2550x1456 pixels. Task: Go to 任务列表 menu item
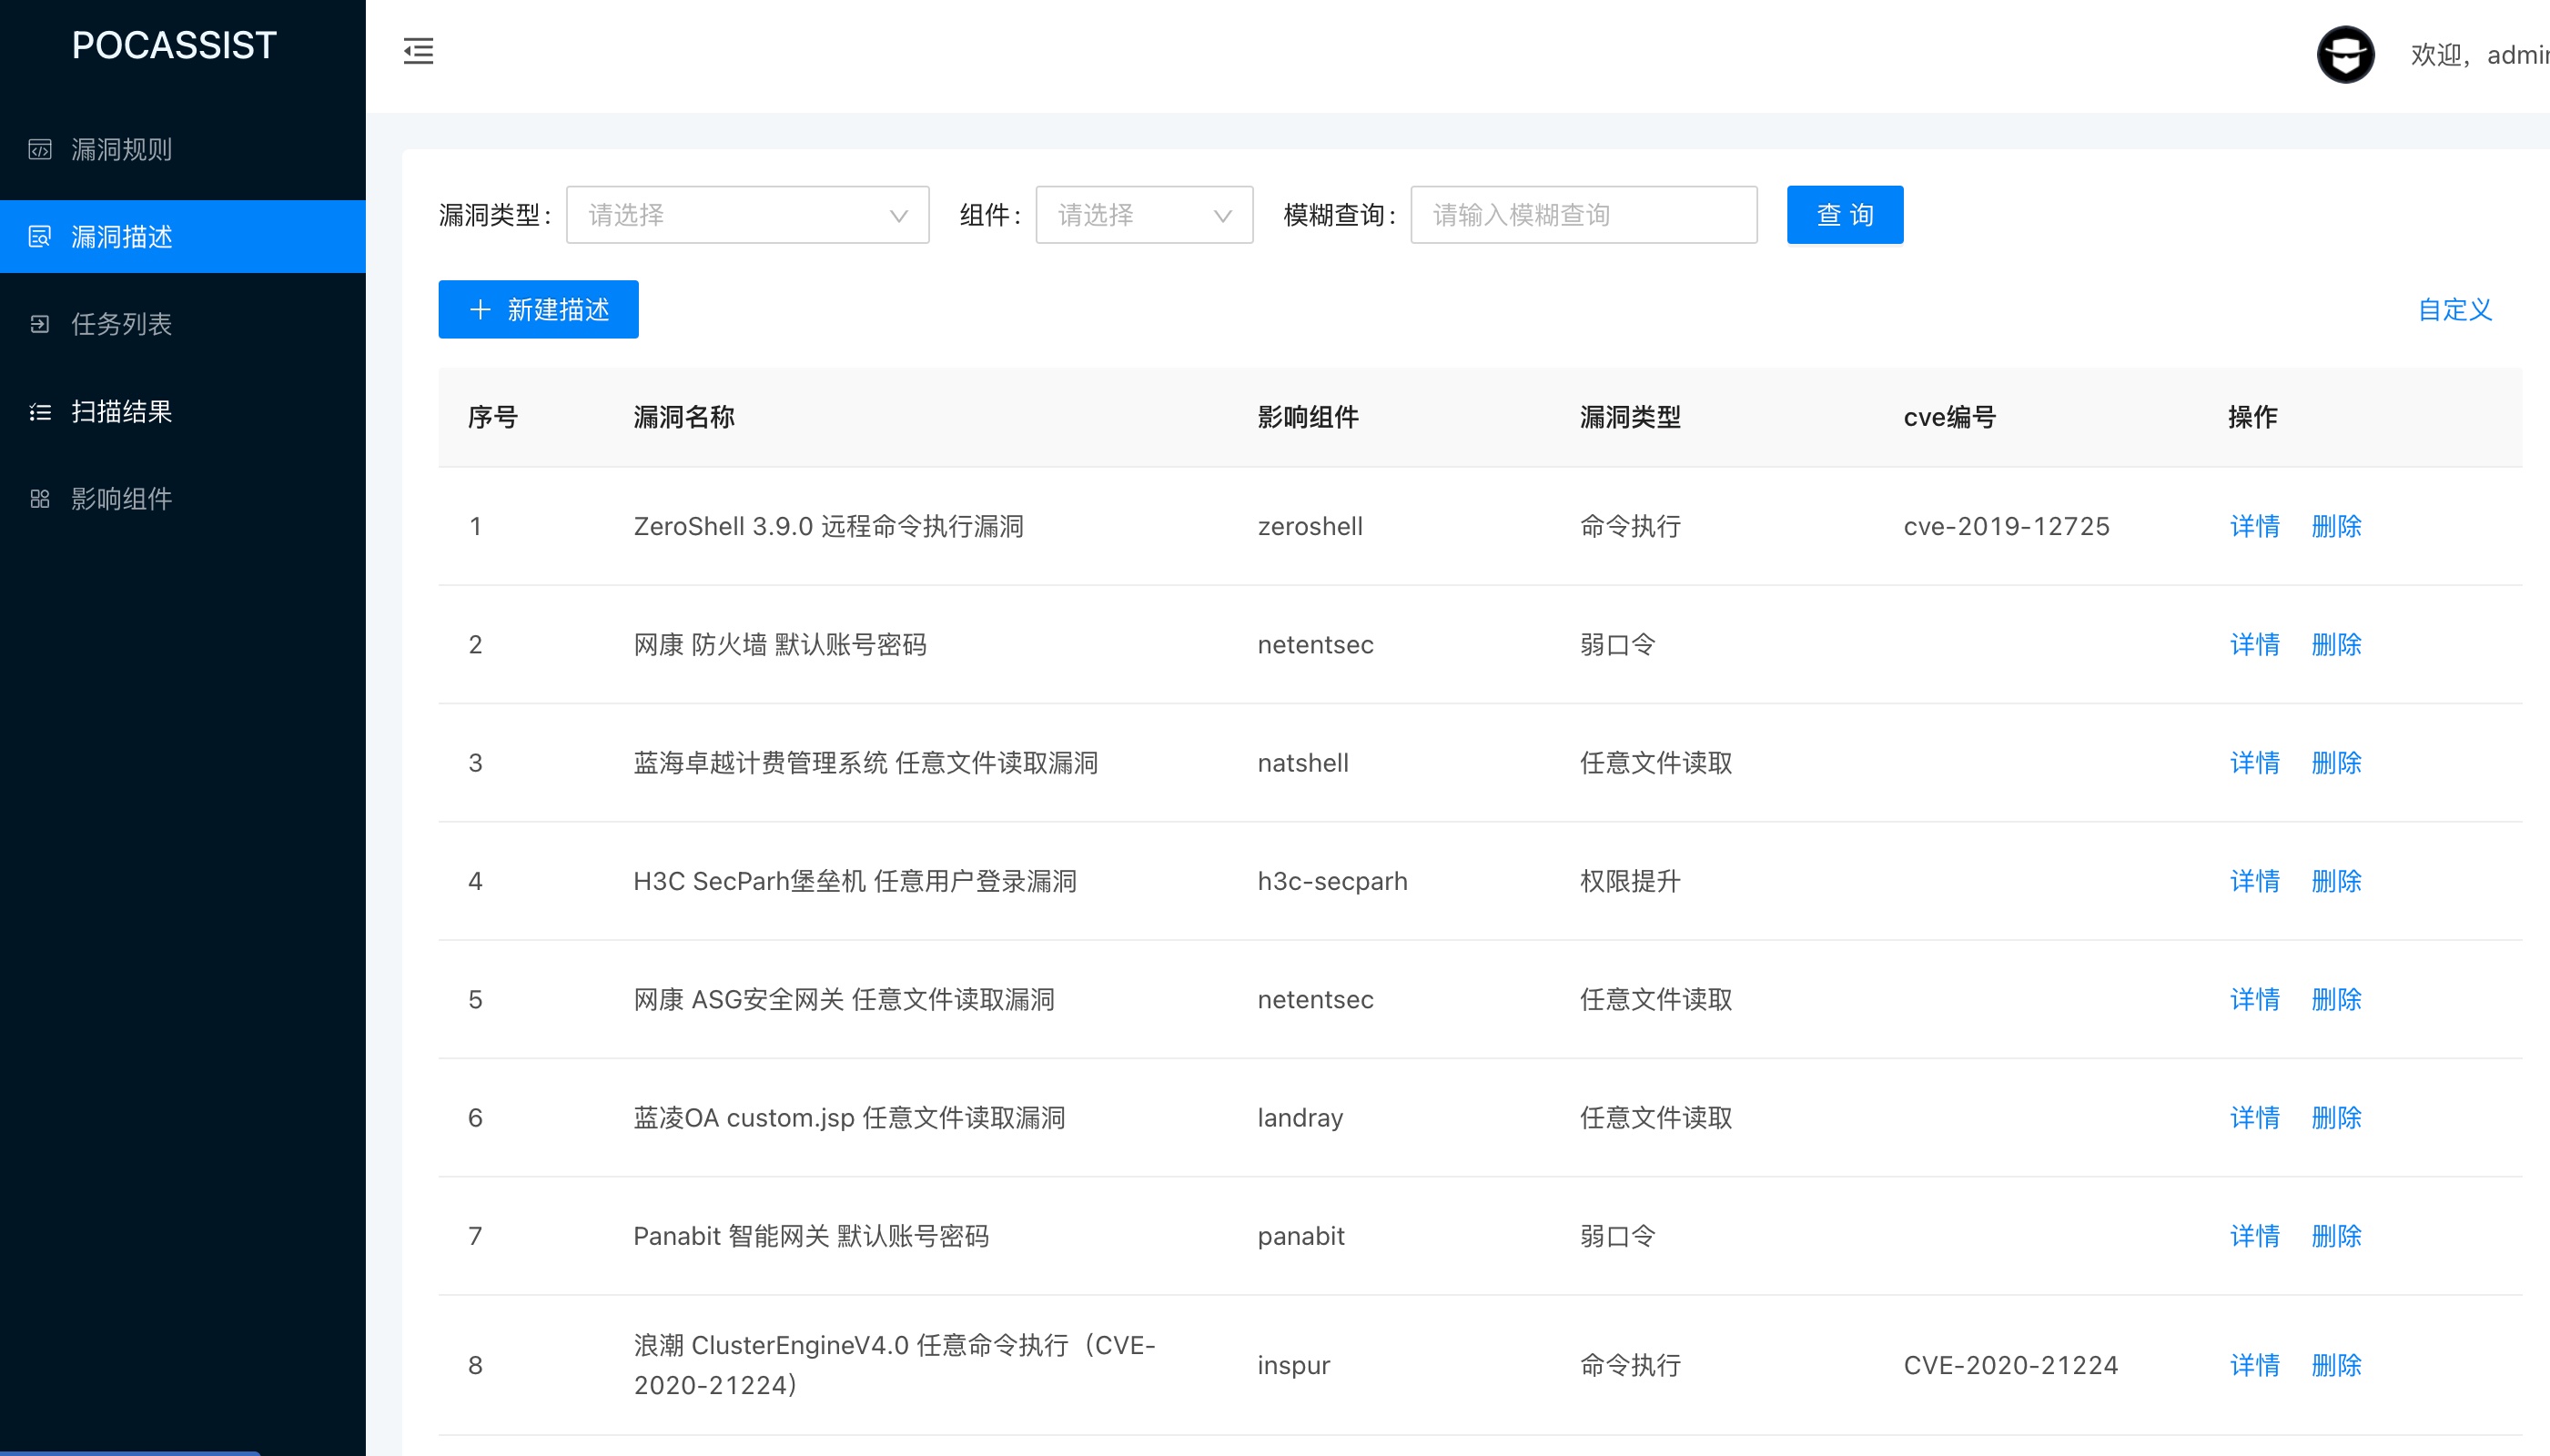[x=122, y=324]
